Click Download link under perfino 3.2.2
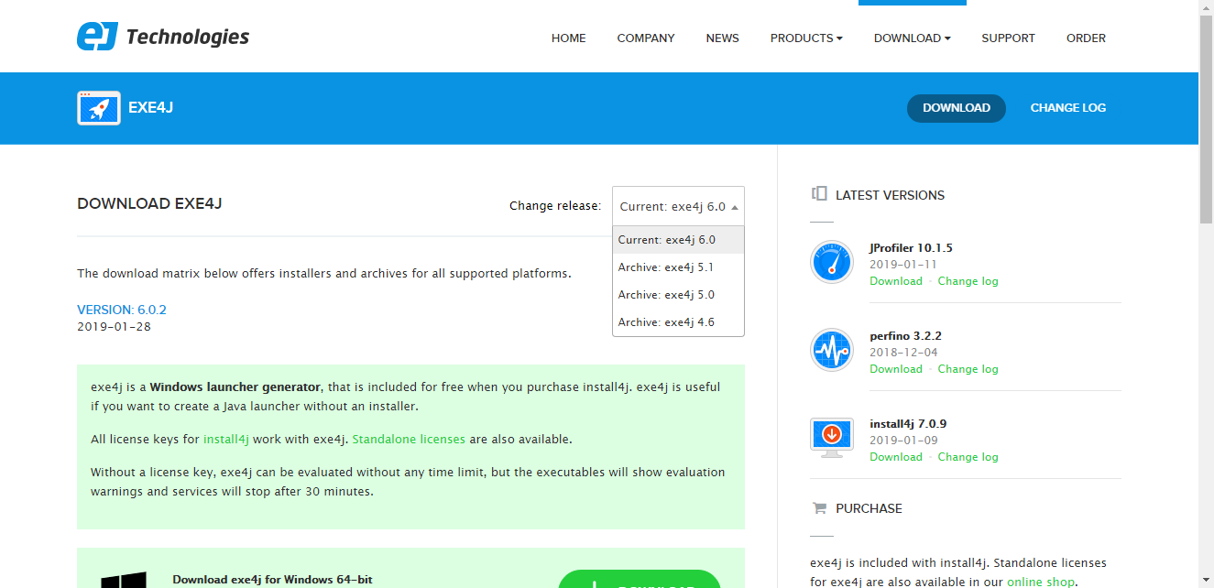The image size is (1214, 588). [x=896, y=369]
